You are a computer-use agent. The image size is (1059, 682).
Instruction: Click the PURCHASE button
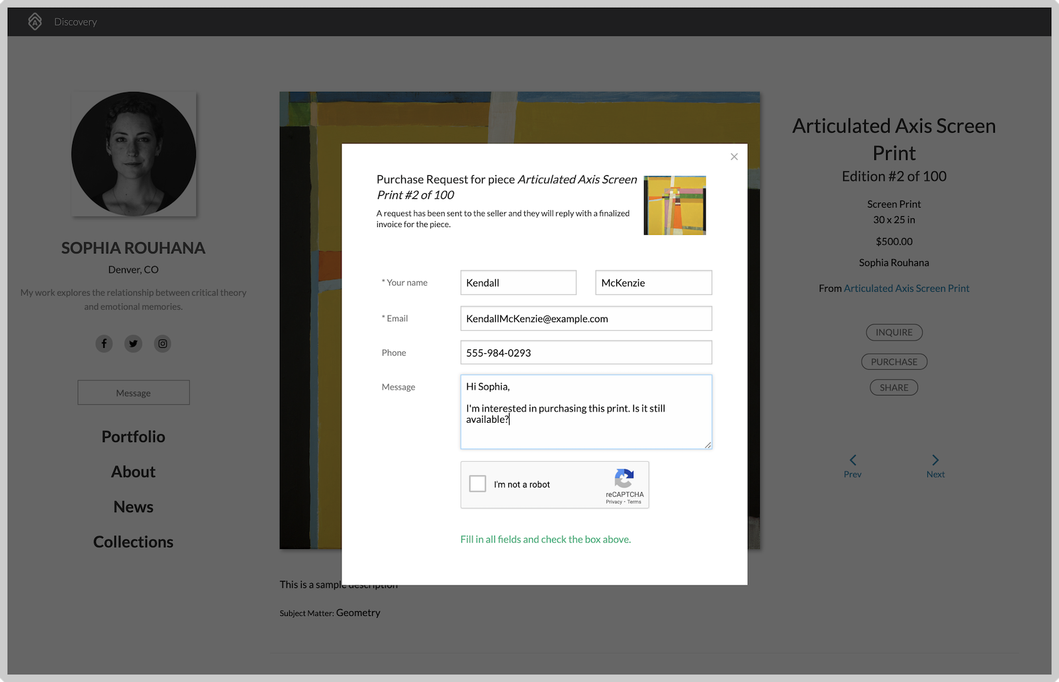pyautogui.click(x=894, y=361)
